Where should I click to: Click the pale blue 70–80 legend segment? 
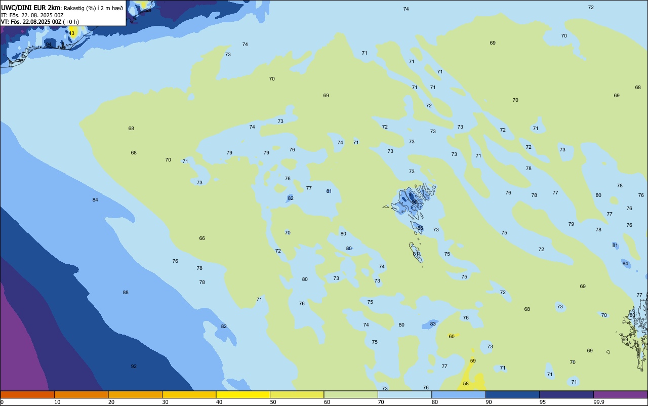[404, 394]
